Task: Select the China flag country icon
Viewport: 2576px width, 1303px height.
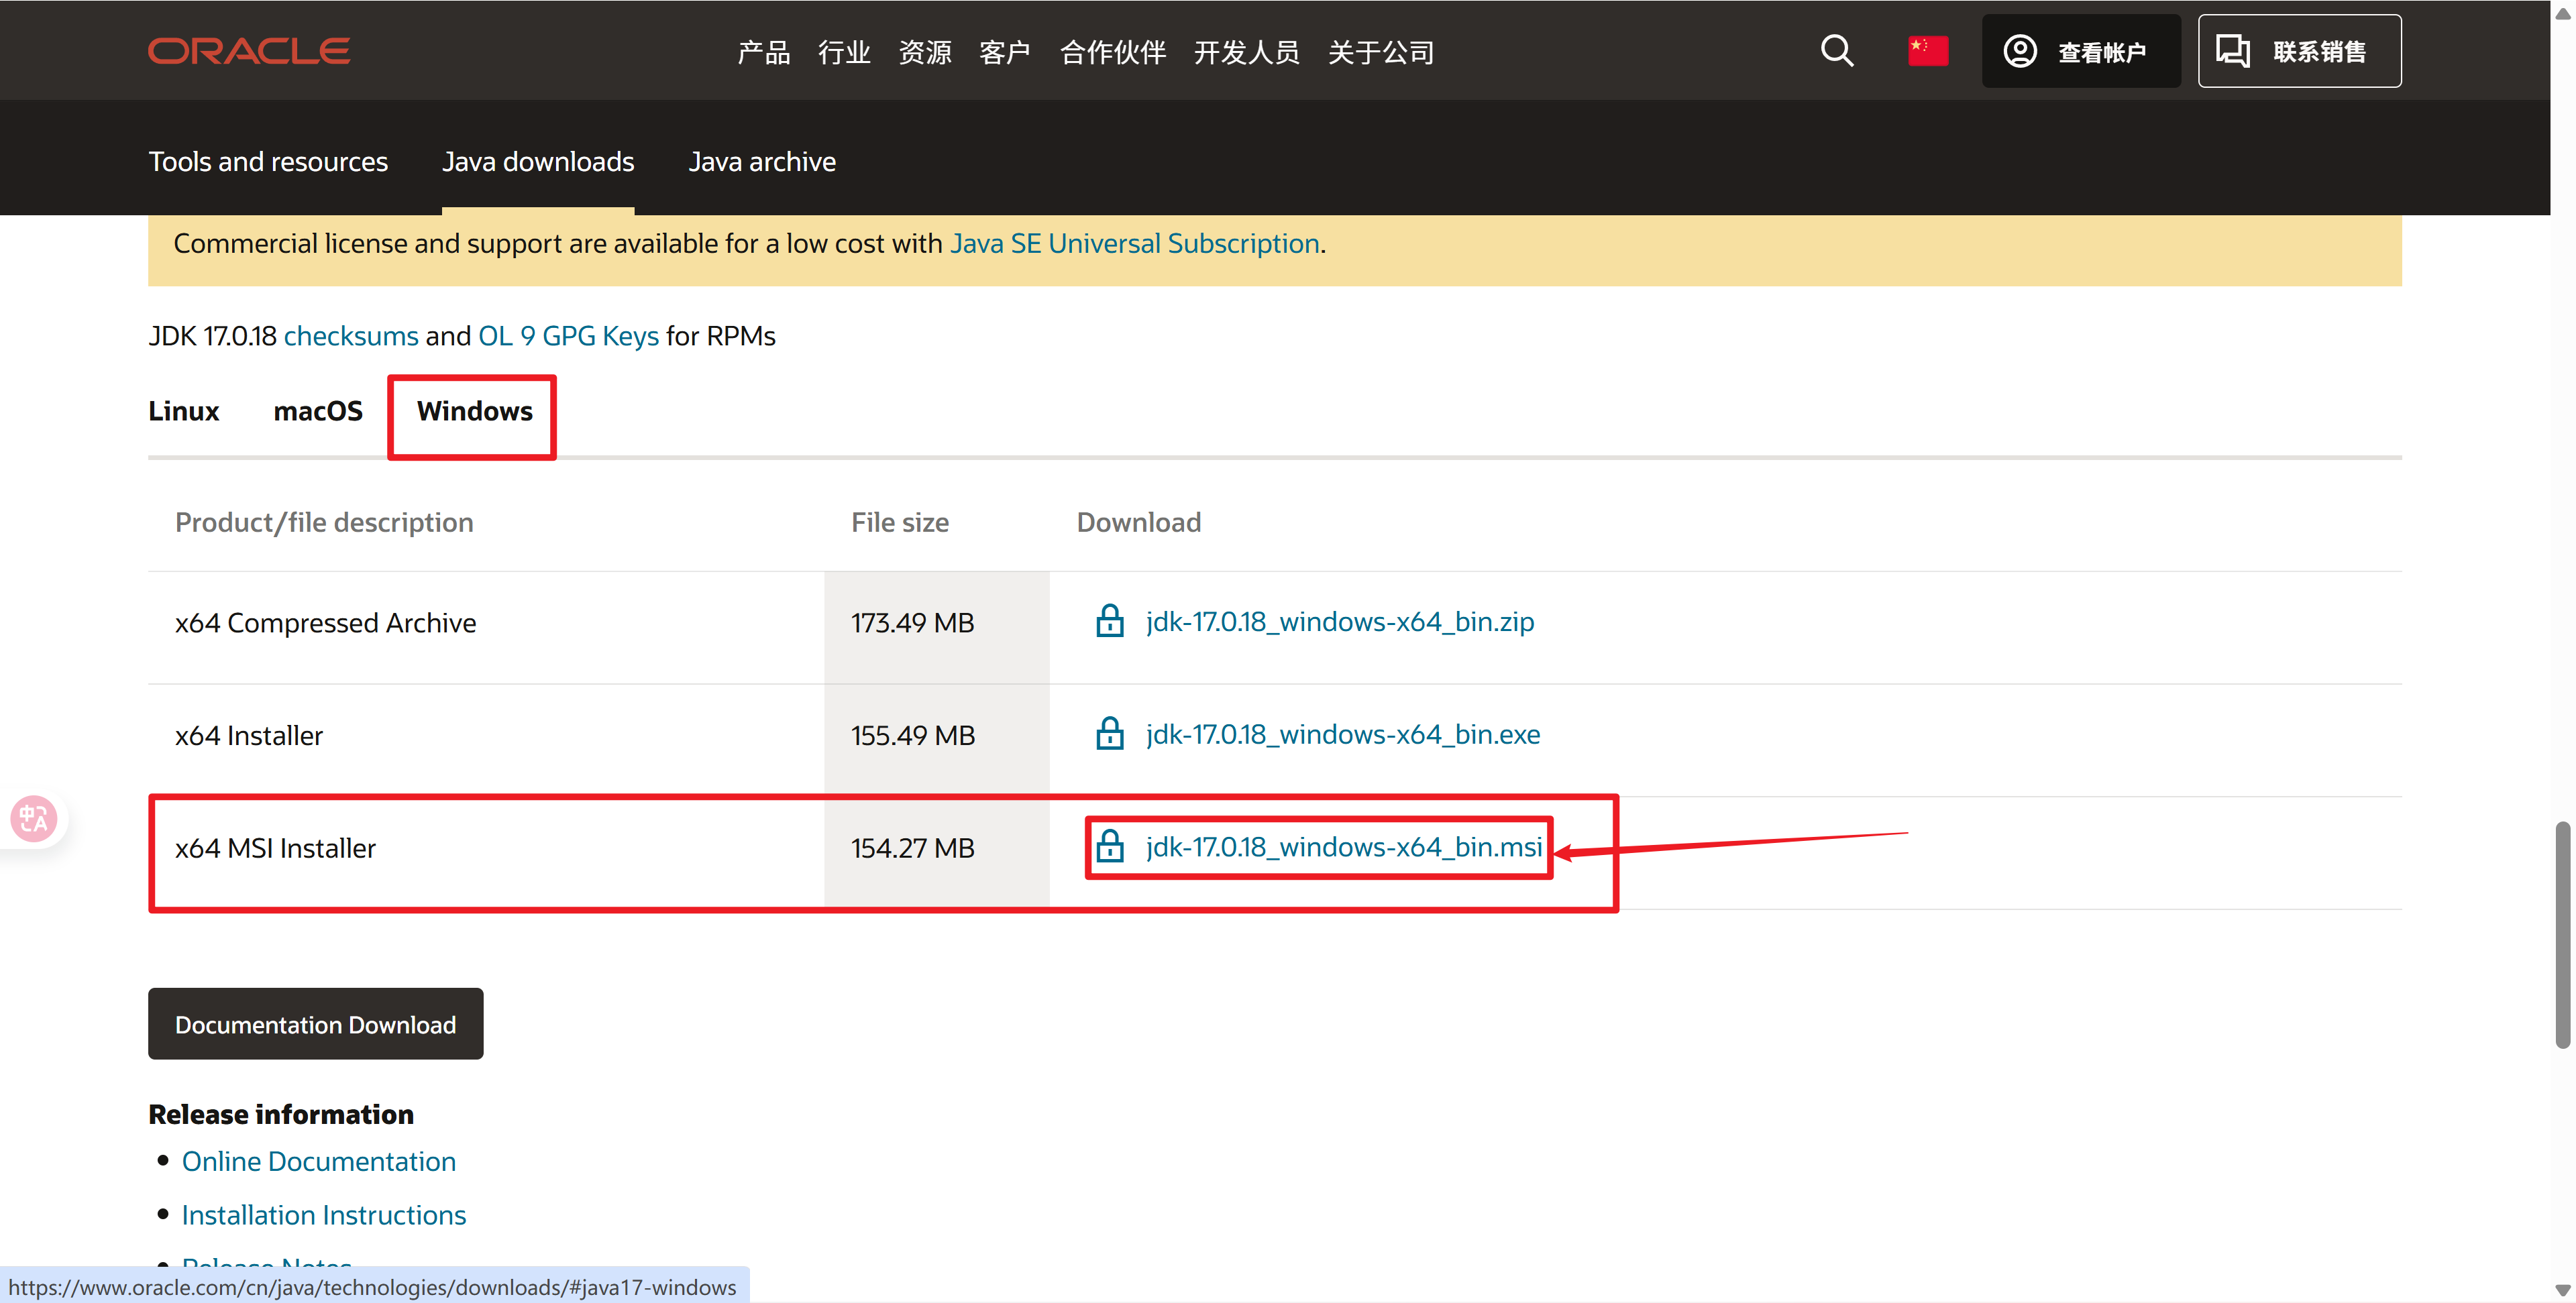Action: (x=1927, y=51)
